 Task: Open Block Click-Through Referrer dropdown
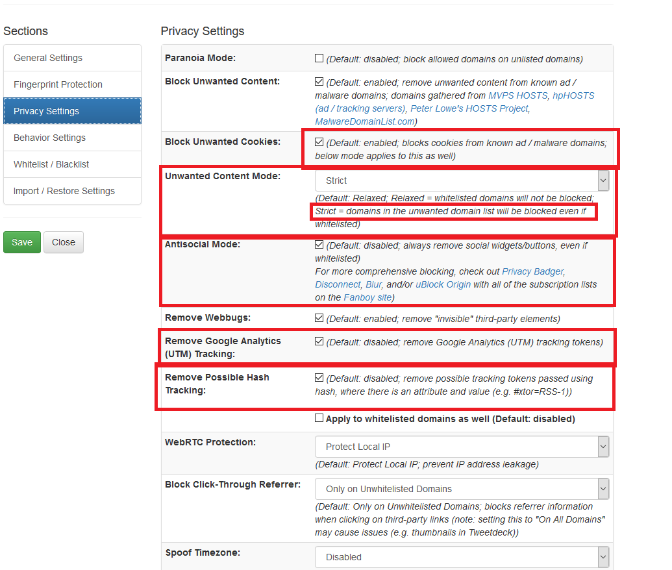462,489
